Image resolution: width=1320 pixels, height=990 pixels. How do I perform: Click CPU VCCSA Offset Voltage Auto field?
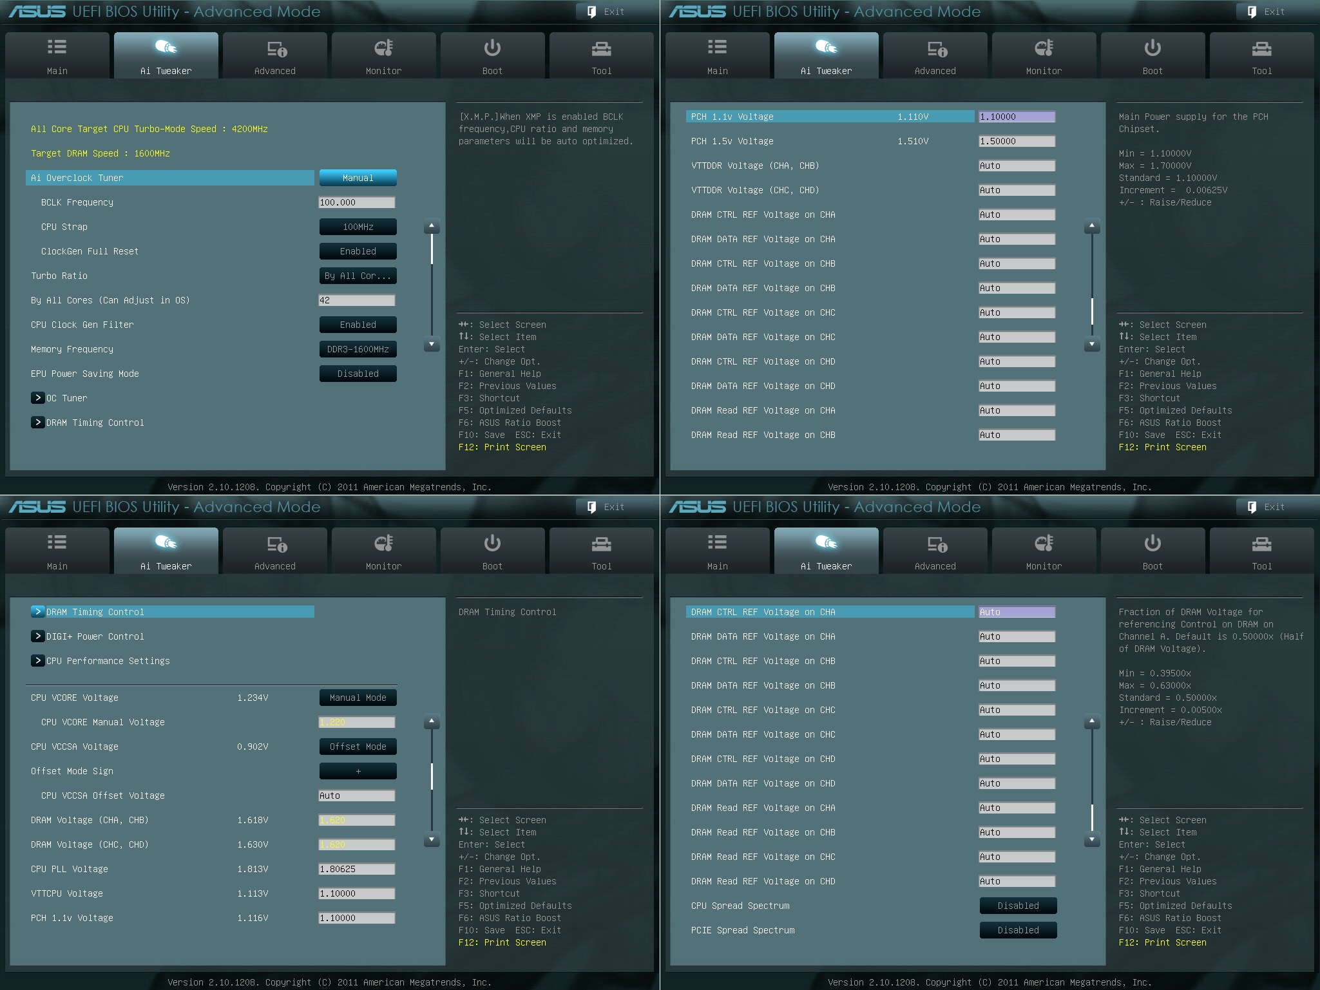coord(357,795)
